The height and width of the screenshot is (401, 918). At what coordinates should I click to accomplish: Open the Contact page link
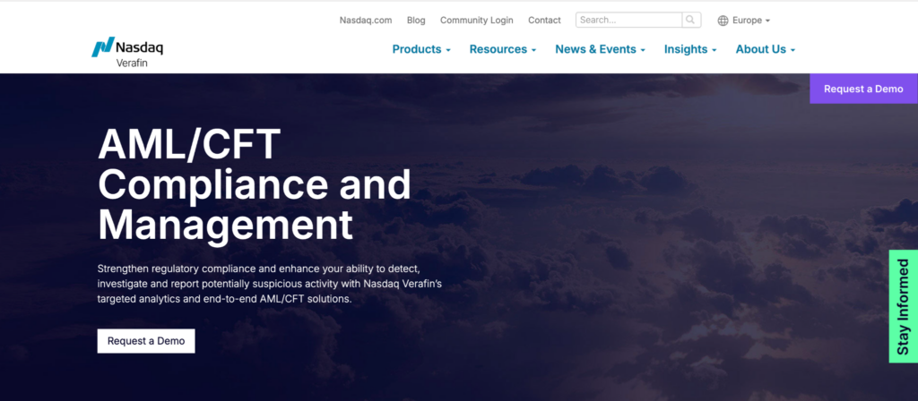pos(544,20)
